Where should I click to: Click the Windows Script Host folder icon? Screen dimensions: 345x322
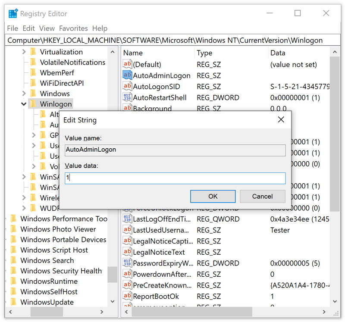[x=14, y=250]
